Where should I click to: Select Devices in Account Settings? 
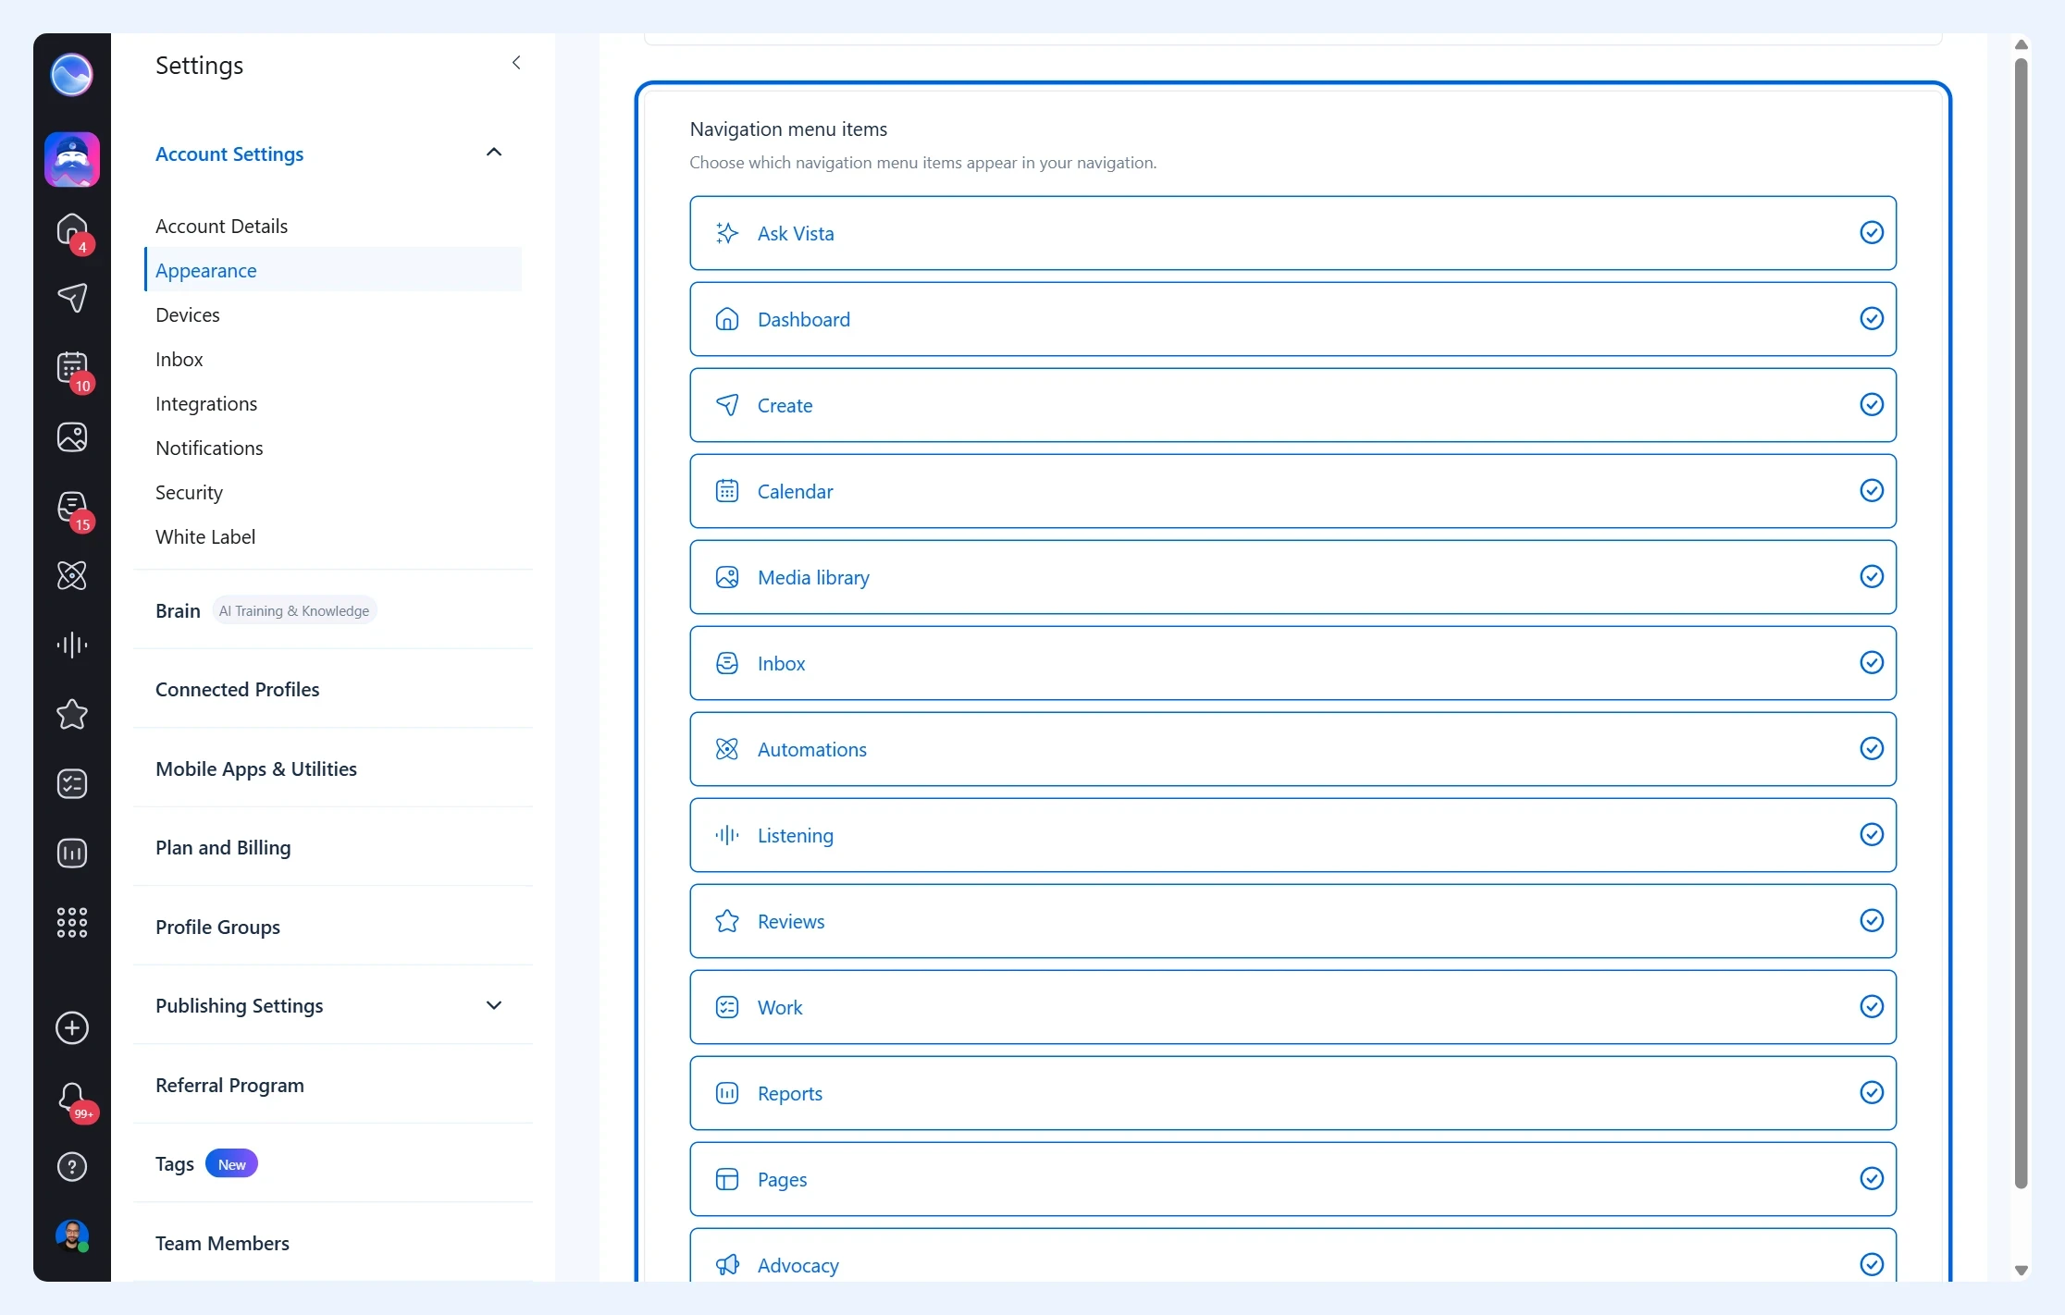[x=188, y=314]
